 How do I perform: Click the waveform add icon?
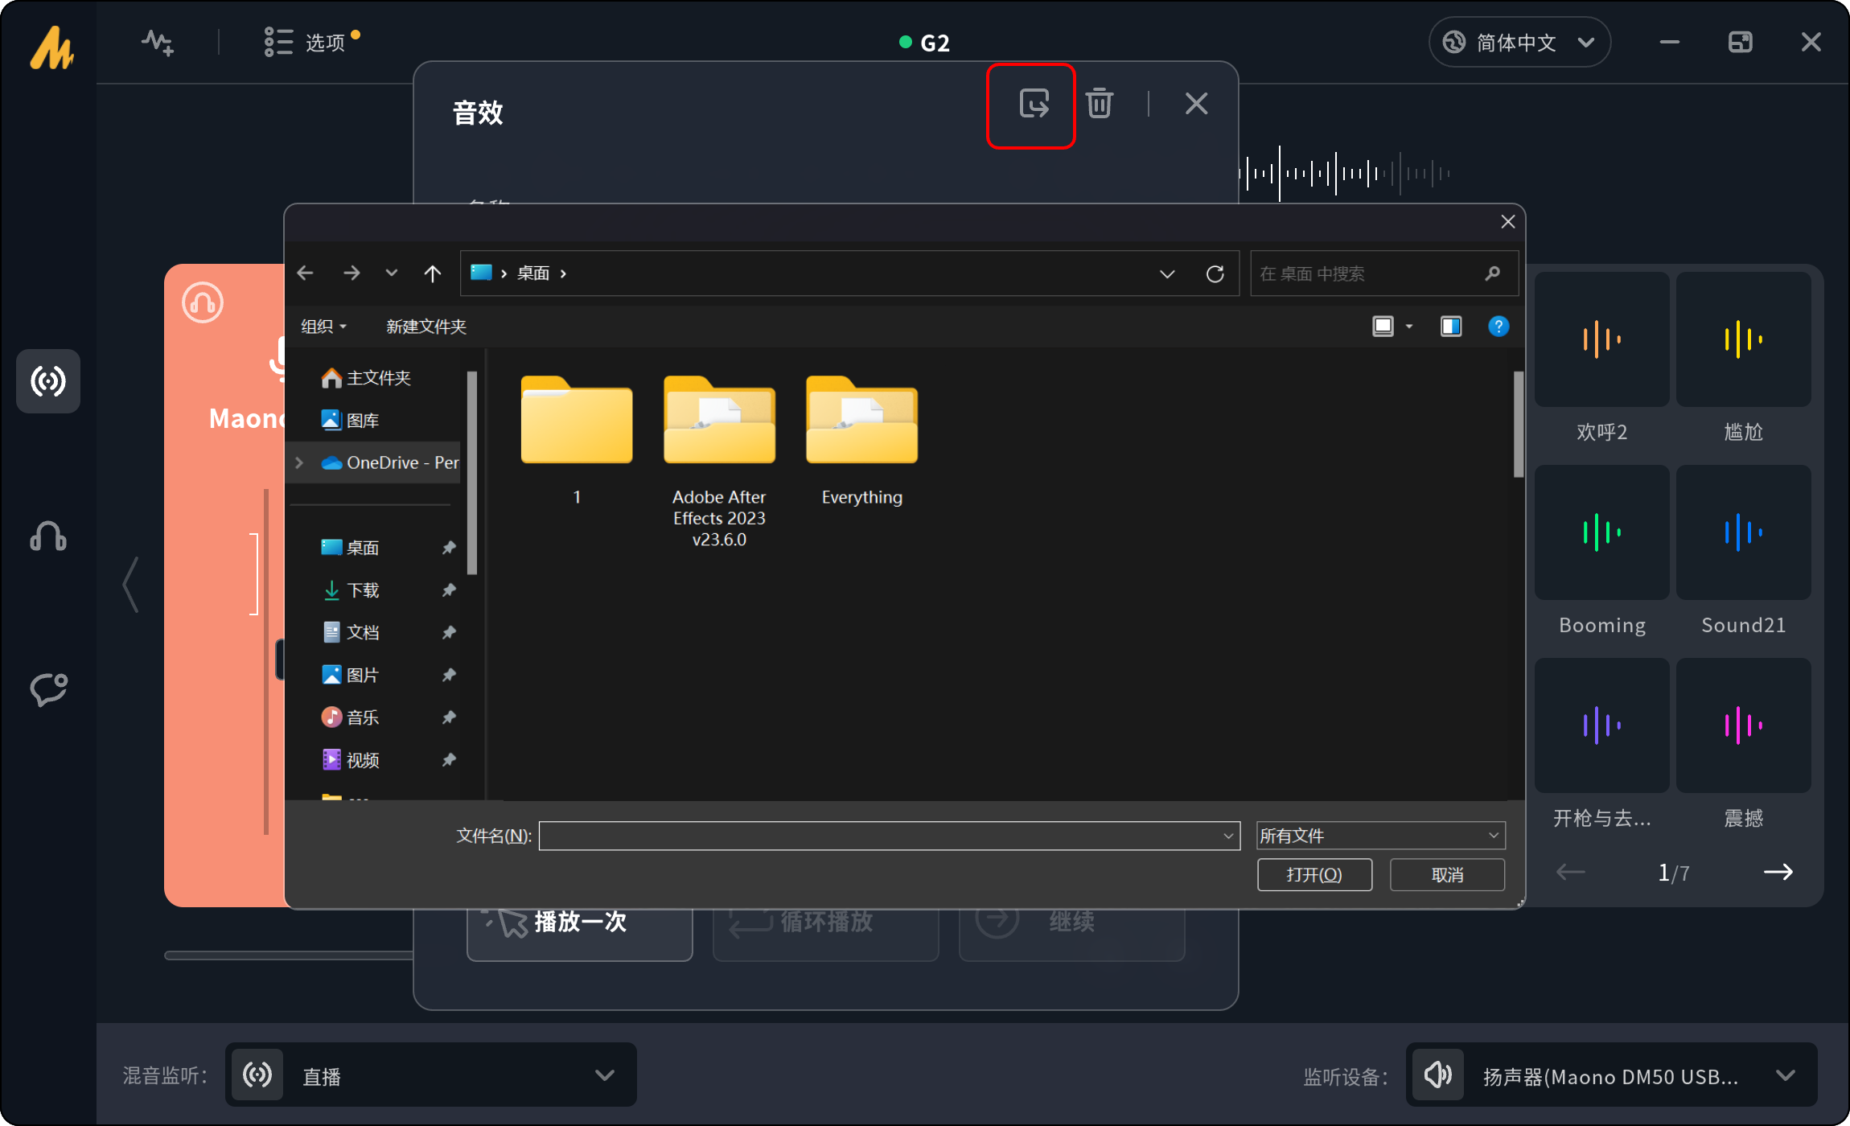[158, 42]
